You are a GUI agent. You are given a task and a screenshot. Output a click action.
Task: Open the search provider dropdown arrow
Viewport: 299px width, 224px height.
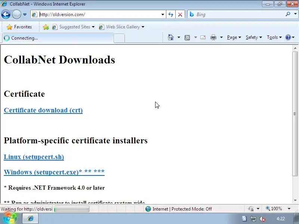295,14
